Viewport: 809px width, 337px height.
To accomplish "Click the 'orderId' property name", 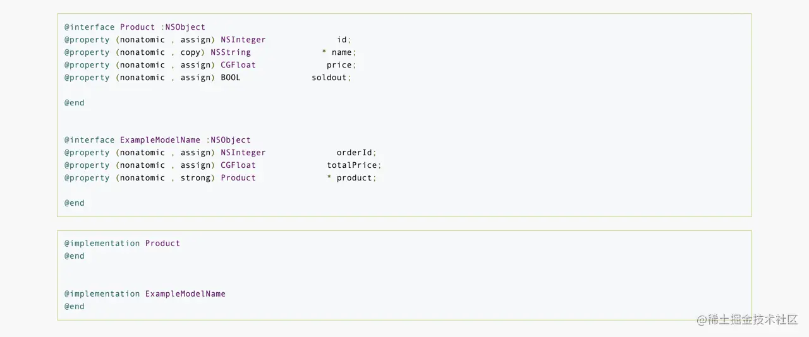I will point(355,153).
